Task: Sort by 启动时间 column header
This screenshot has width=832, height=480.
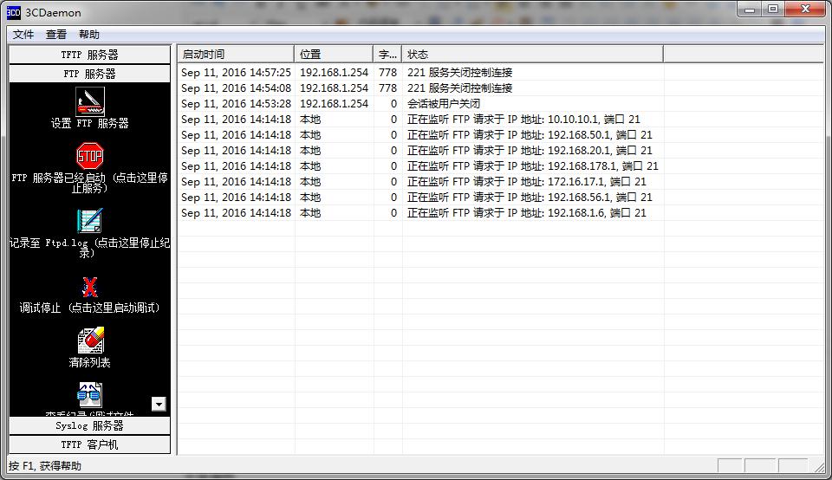Action: click(x=236, y=54)
